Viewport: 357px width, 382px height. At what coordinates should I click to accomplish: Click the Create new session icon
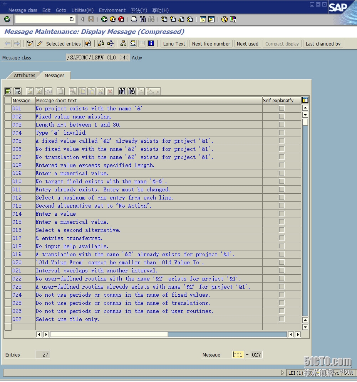pyautogui.click(x=203, y=19)
